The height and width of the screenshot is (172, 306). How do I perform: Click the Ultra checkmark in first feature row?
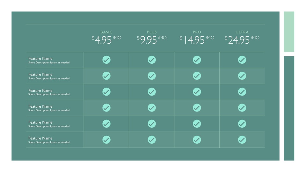(242, 60)
